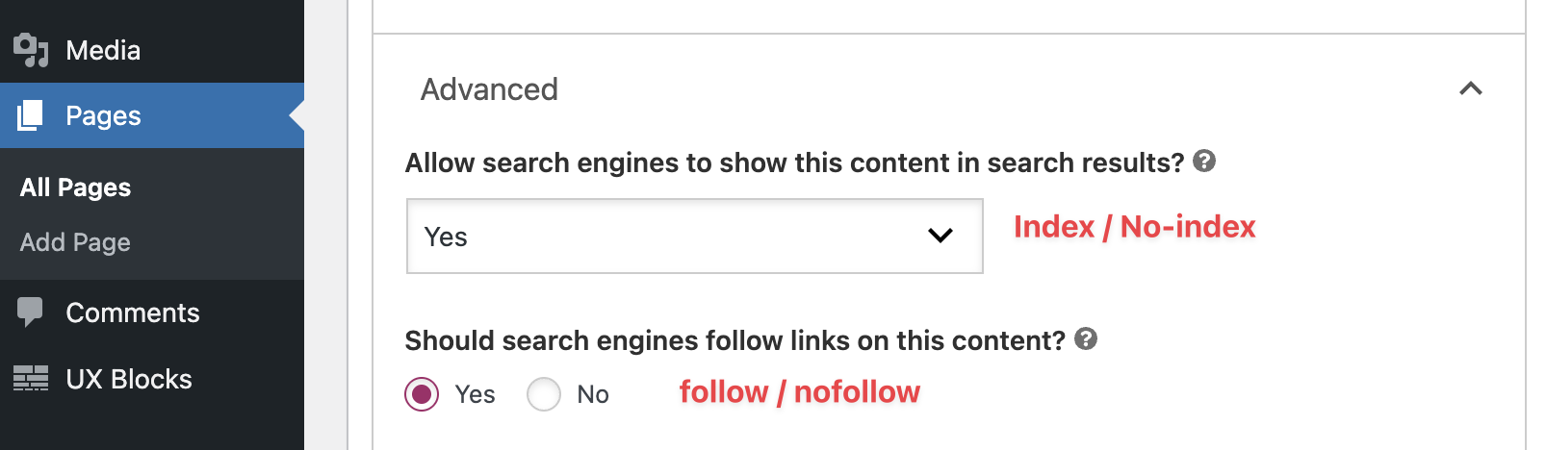
Task: Click the dropdown arrow in Yes select box
Action: pos(940,237)
